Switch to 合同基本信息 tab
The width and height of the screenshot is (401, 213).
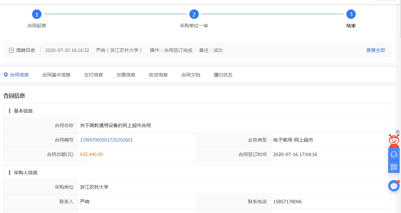[x=56, y=75]
